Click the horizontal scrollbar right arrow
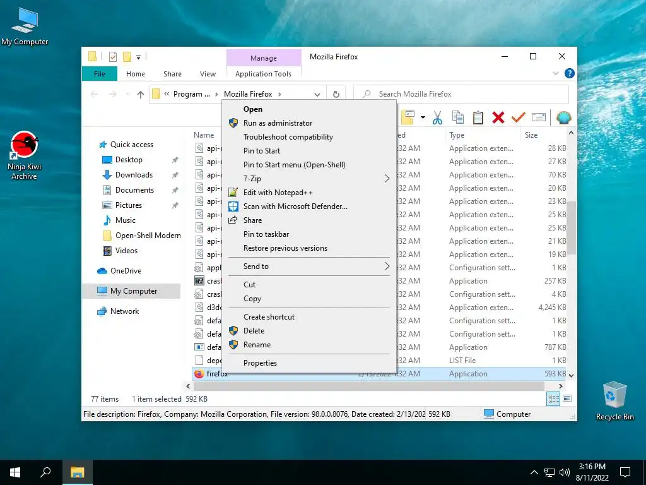Viewport: 646px width, 485px height. pyautogui.click(x=560, y=386)
